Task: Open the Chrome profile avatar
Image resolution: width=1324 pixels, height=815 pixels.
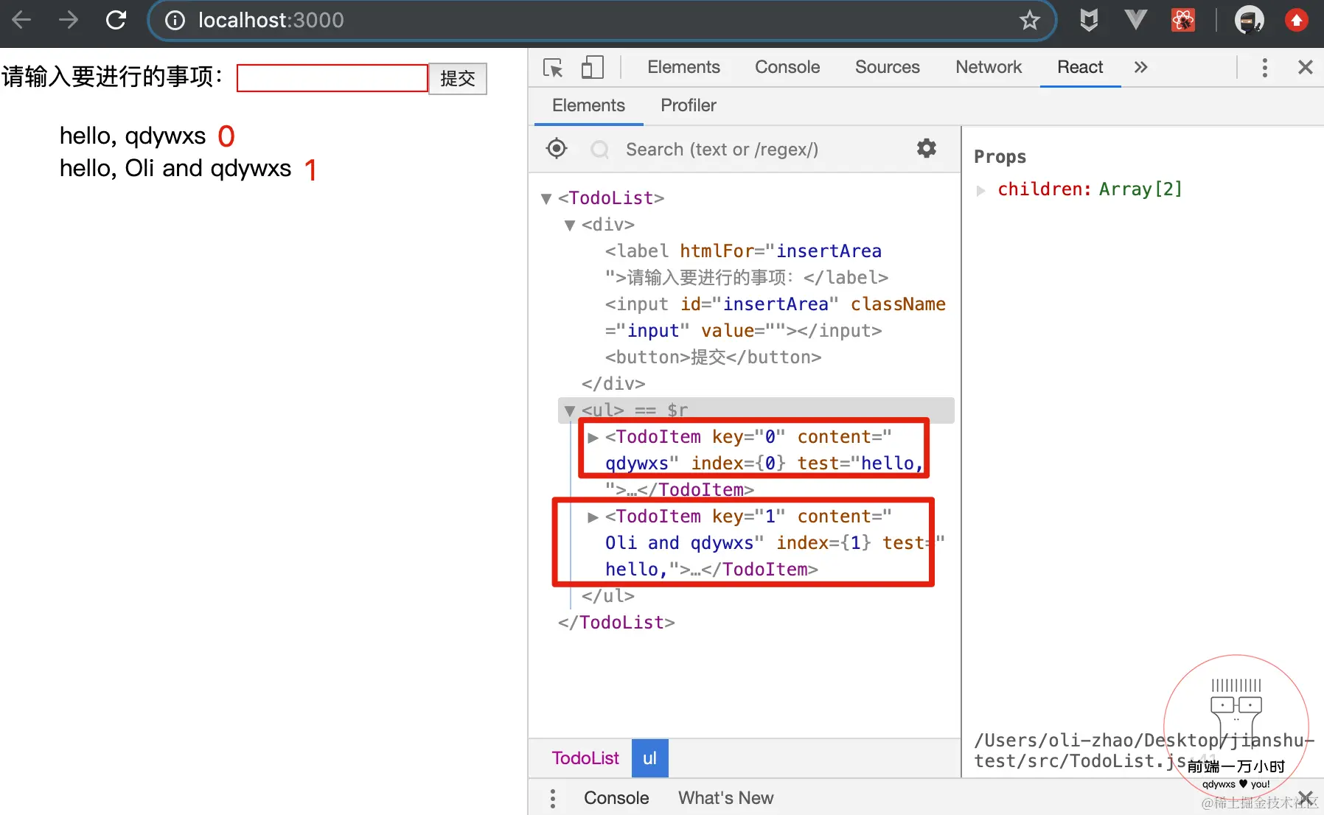Action: pyautogui.click(x=1250, y=20)
